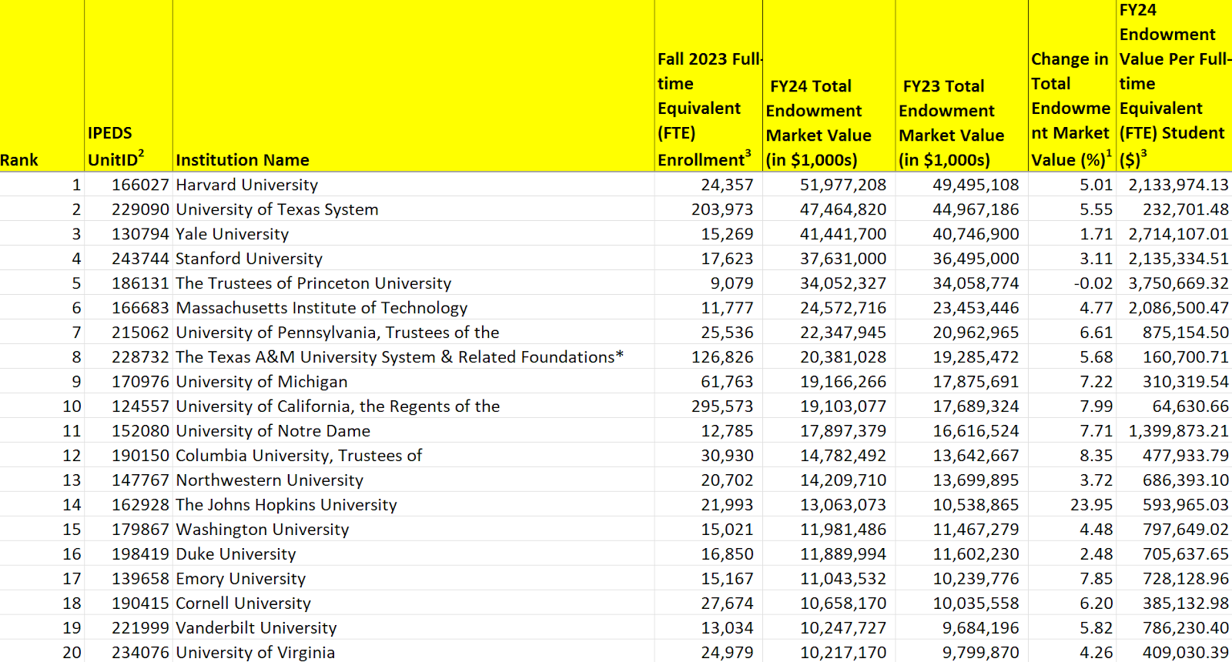
Task: Click MIT's per-student value 2,086,500.47
Action: (x=1174, y=307)
